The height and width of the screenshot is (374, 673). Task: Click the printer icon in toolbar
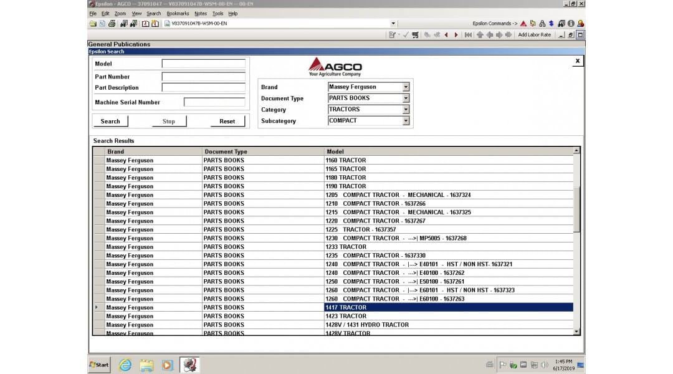112,24
